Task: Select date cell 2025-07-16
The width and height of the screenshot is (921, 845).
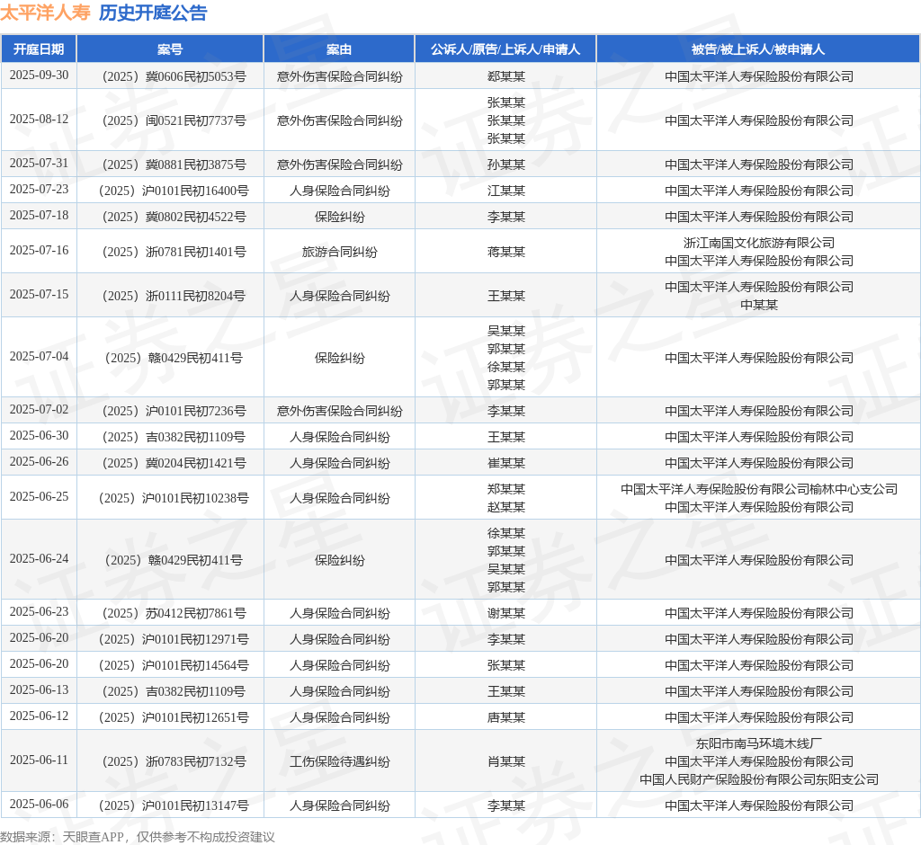Action: tap(39, 251)
